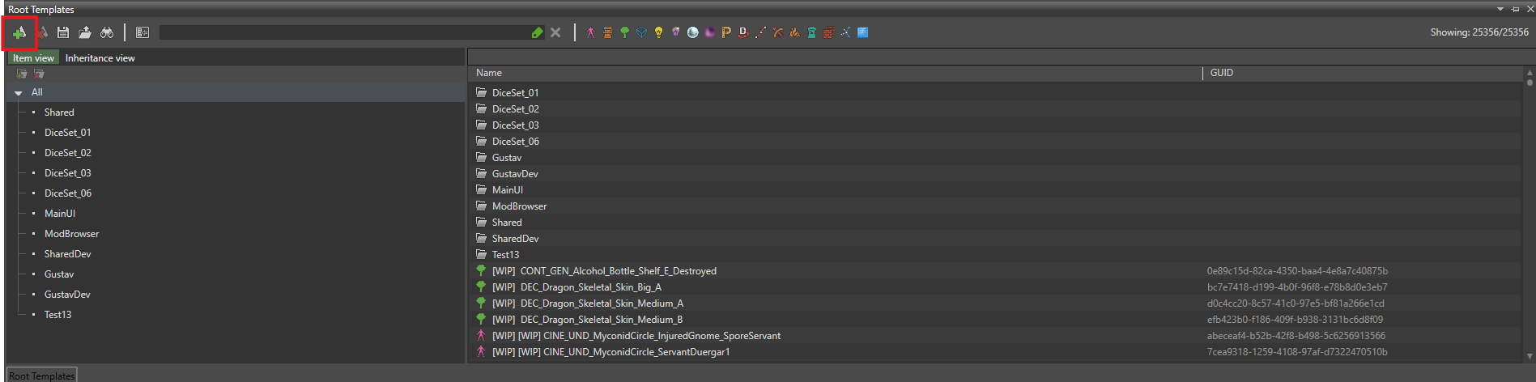Select Gustav in the left tree
Screen dimensions: 1536x382
coord(59,274)
